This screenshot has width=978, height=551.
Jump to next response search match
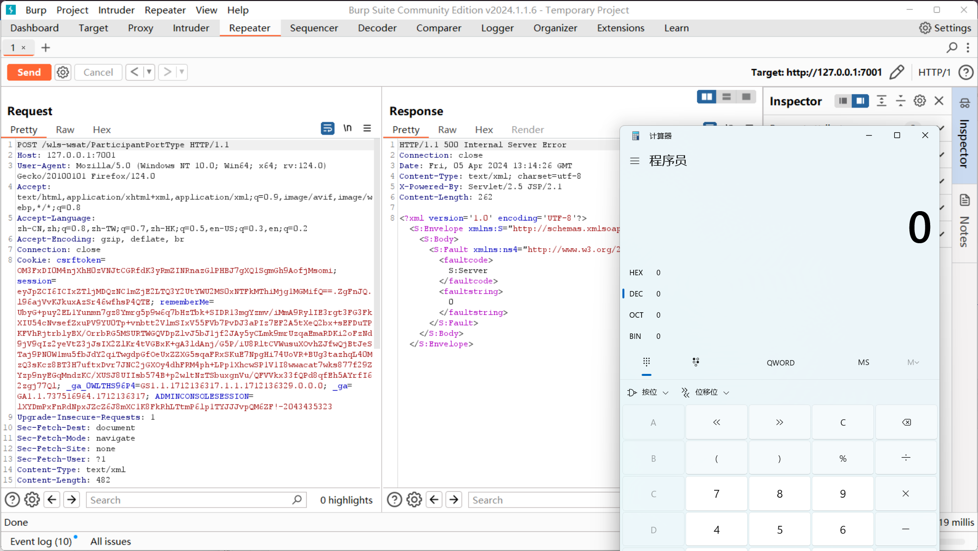[454, 500]
